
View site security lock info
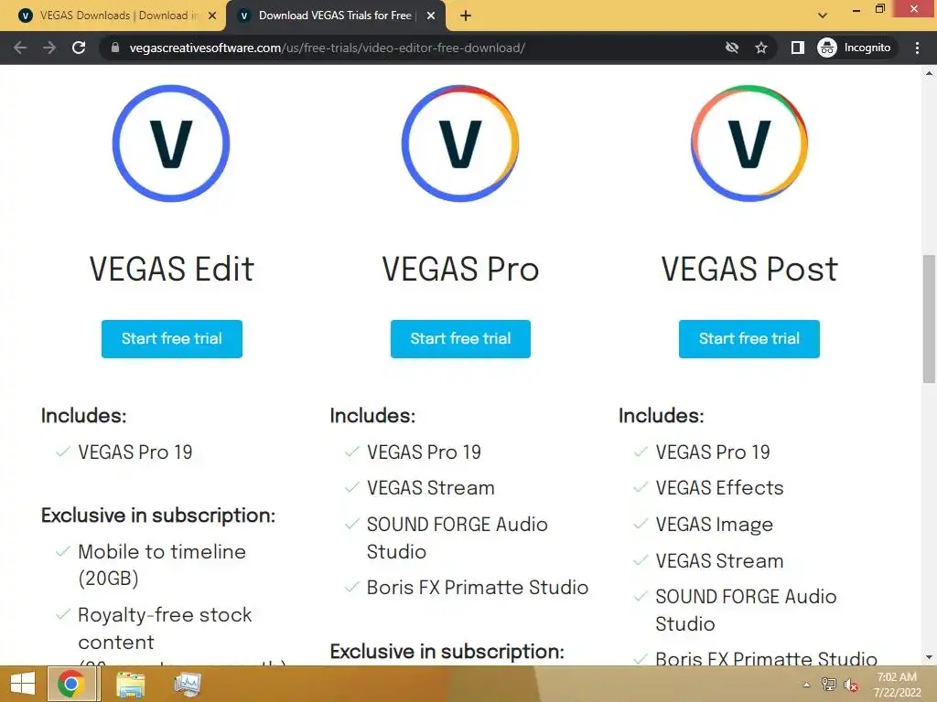tap(115, 48)
